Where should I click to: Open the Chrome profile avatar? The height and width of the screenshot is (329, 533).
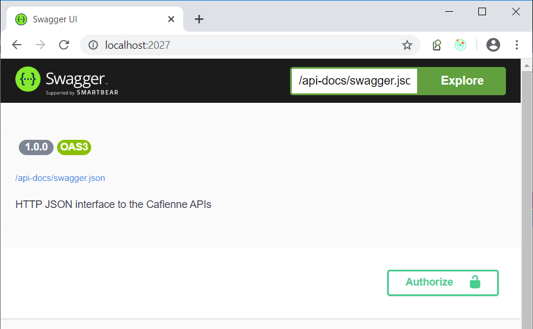coord(493,45)
